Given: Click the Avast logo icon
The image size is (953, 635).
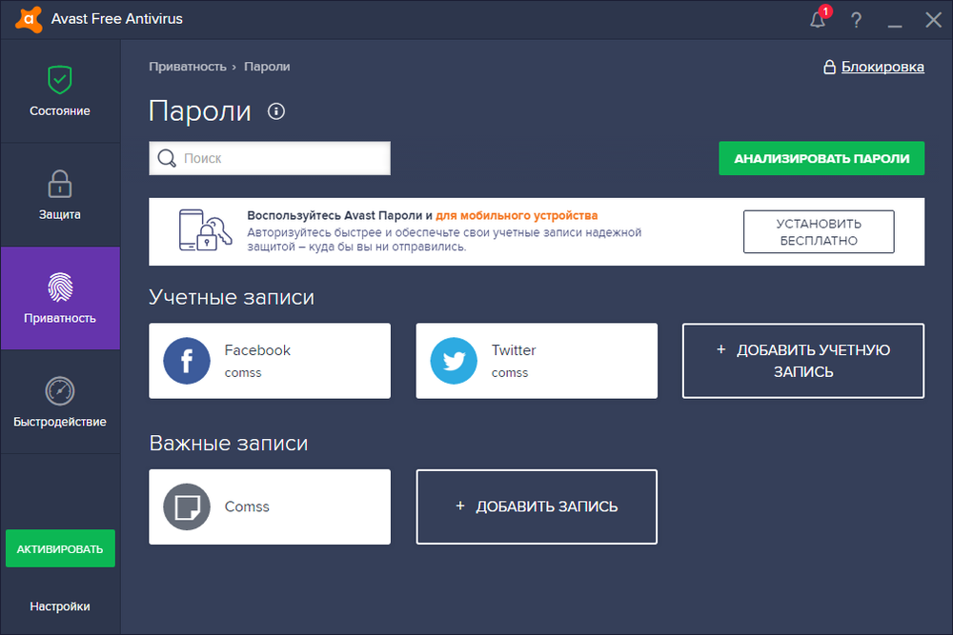Looking at the screenshot, I should (x=29, y=19).
